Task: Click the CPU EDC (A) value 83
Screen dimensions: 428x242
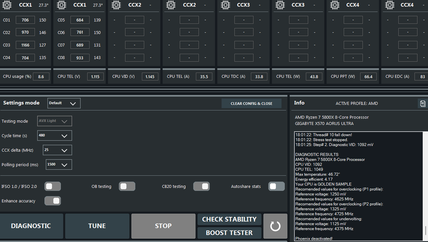Action: 421,77
